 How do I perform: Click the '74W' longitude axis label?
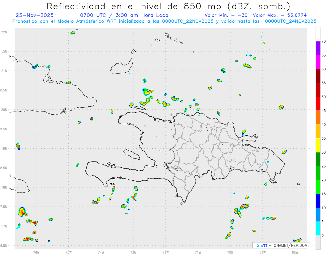tap(101, 252)
